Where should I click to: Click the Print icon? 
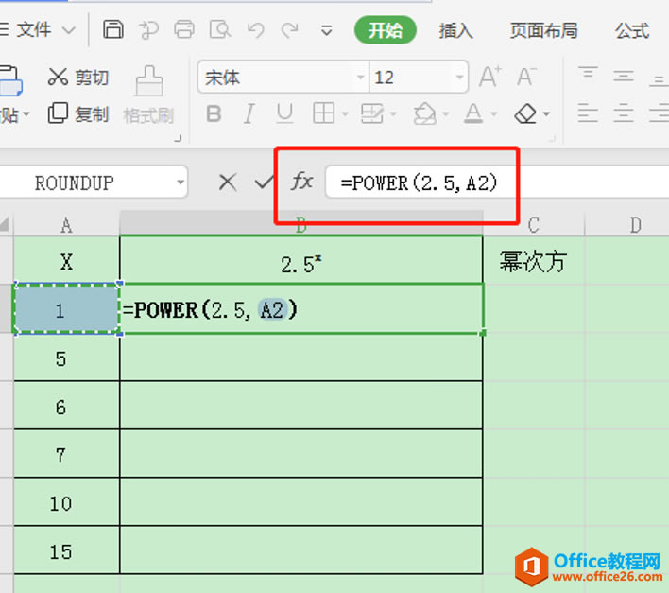click(184, 29)
